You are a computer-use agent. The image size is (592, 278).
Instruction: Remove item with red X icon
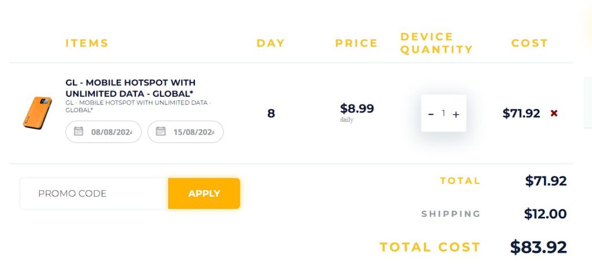(554, 113)
